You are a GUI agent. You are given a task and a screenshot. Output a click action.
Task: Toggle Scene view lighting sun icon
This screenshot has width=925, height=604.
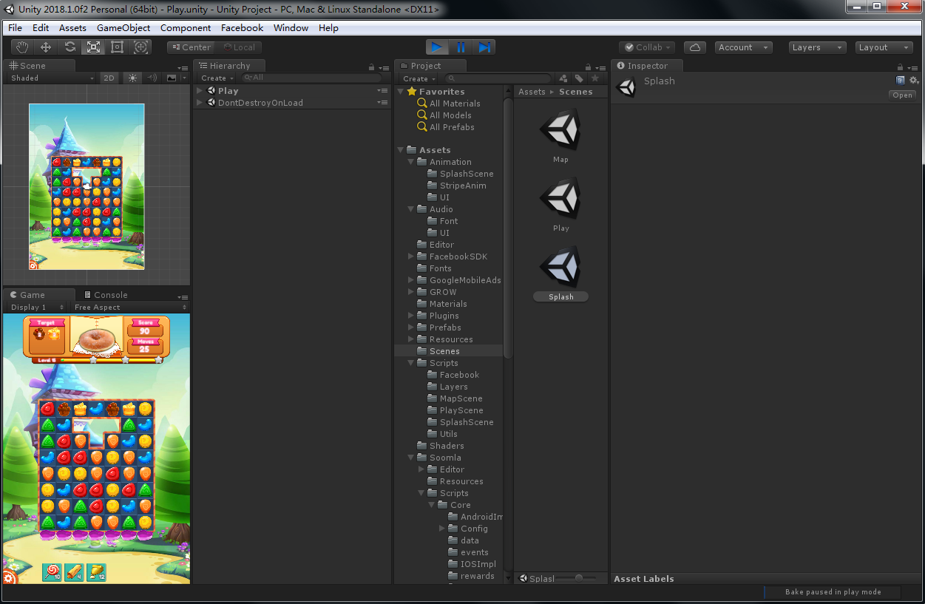click(x=132, y=78)
